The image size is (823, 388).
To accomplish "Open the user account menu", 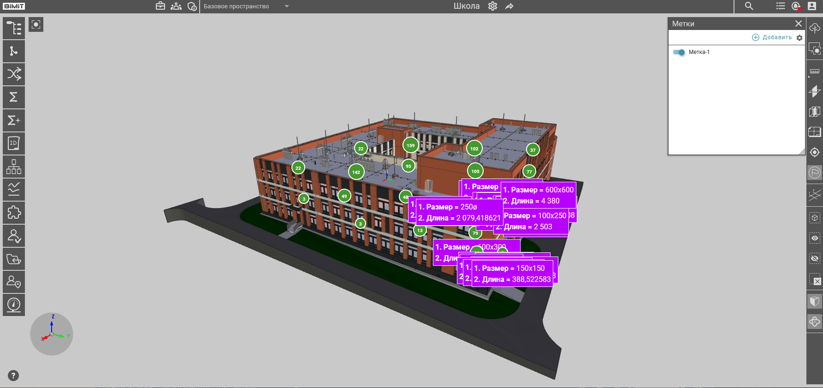I will pyautogui.click(x=811, y=6).
